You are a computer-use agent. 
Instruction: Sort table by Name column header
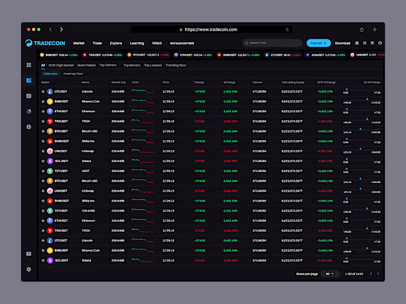click(x=85, y=82)
